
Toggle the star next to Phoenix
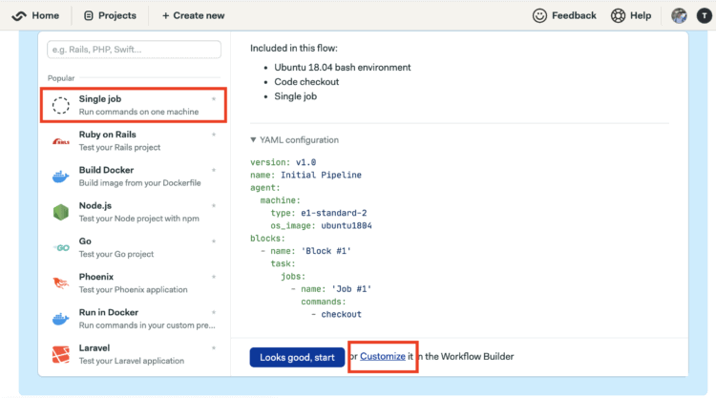click(x=214, y=277)
